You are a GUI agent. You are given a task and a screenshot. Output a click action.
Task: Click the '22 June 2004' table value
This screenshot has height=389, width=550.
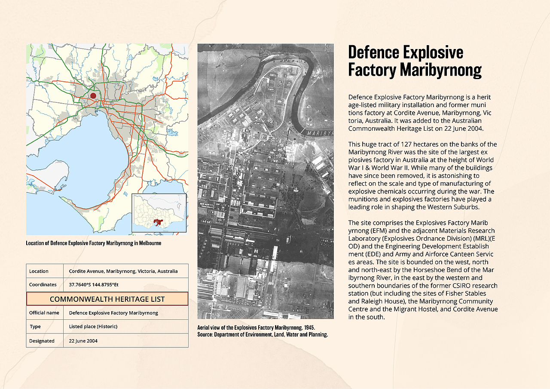(83, 341)
